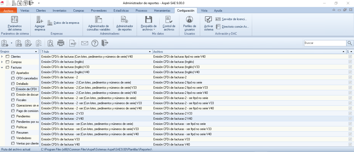Expand the Compras group
Screen dimensions: 354x152
(2, 62)
